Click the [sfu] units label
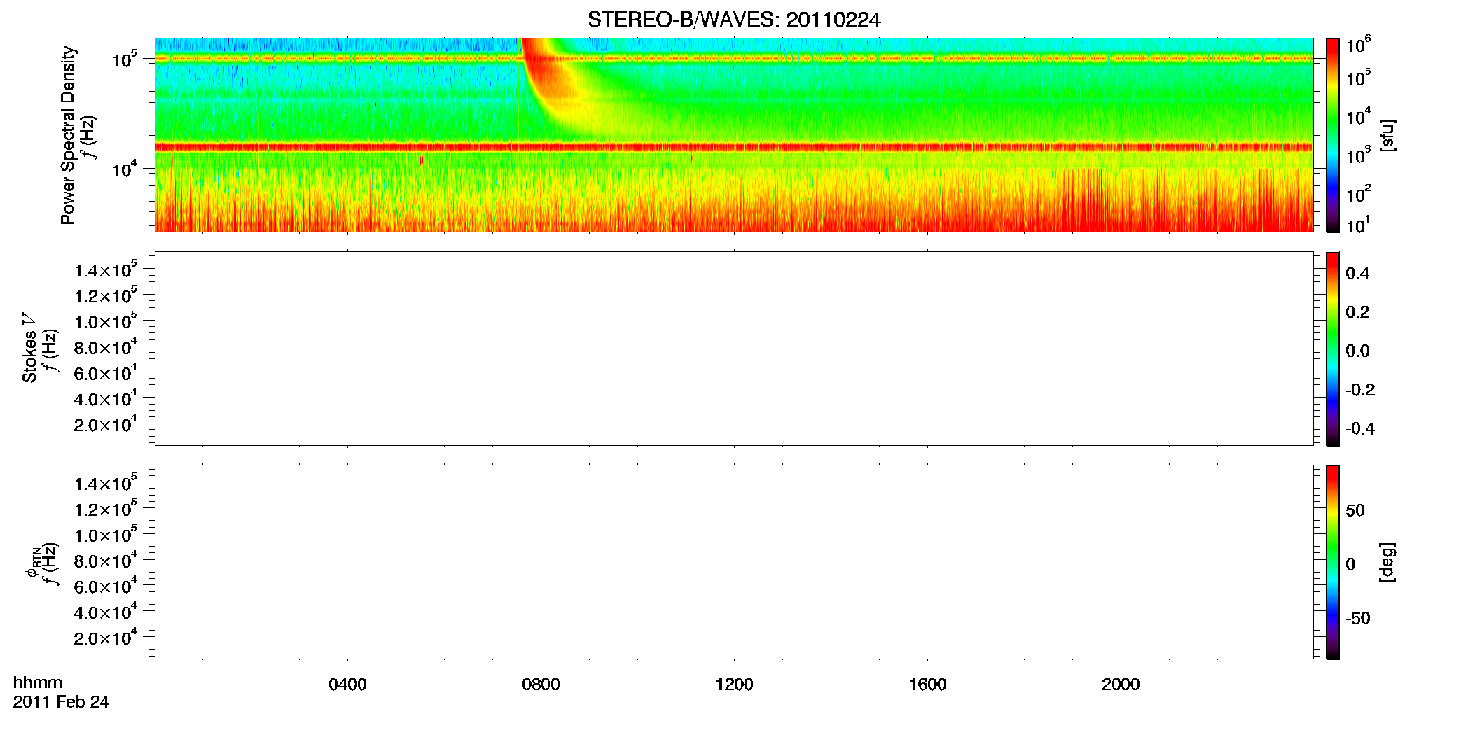 click(1387, 135)
